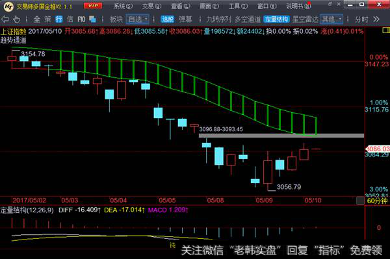Apply the 多空通道 indicator

tap(248, 19)
